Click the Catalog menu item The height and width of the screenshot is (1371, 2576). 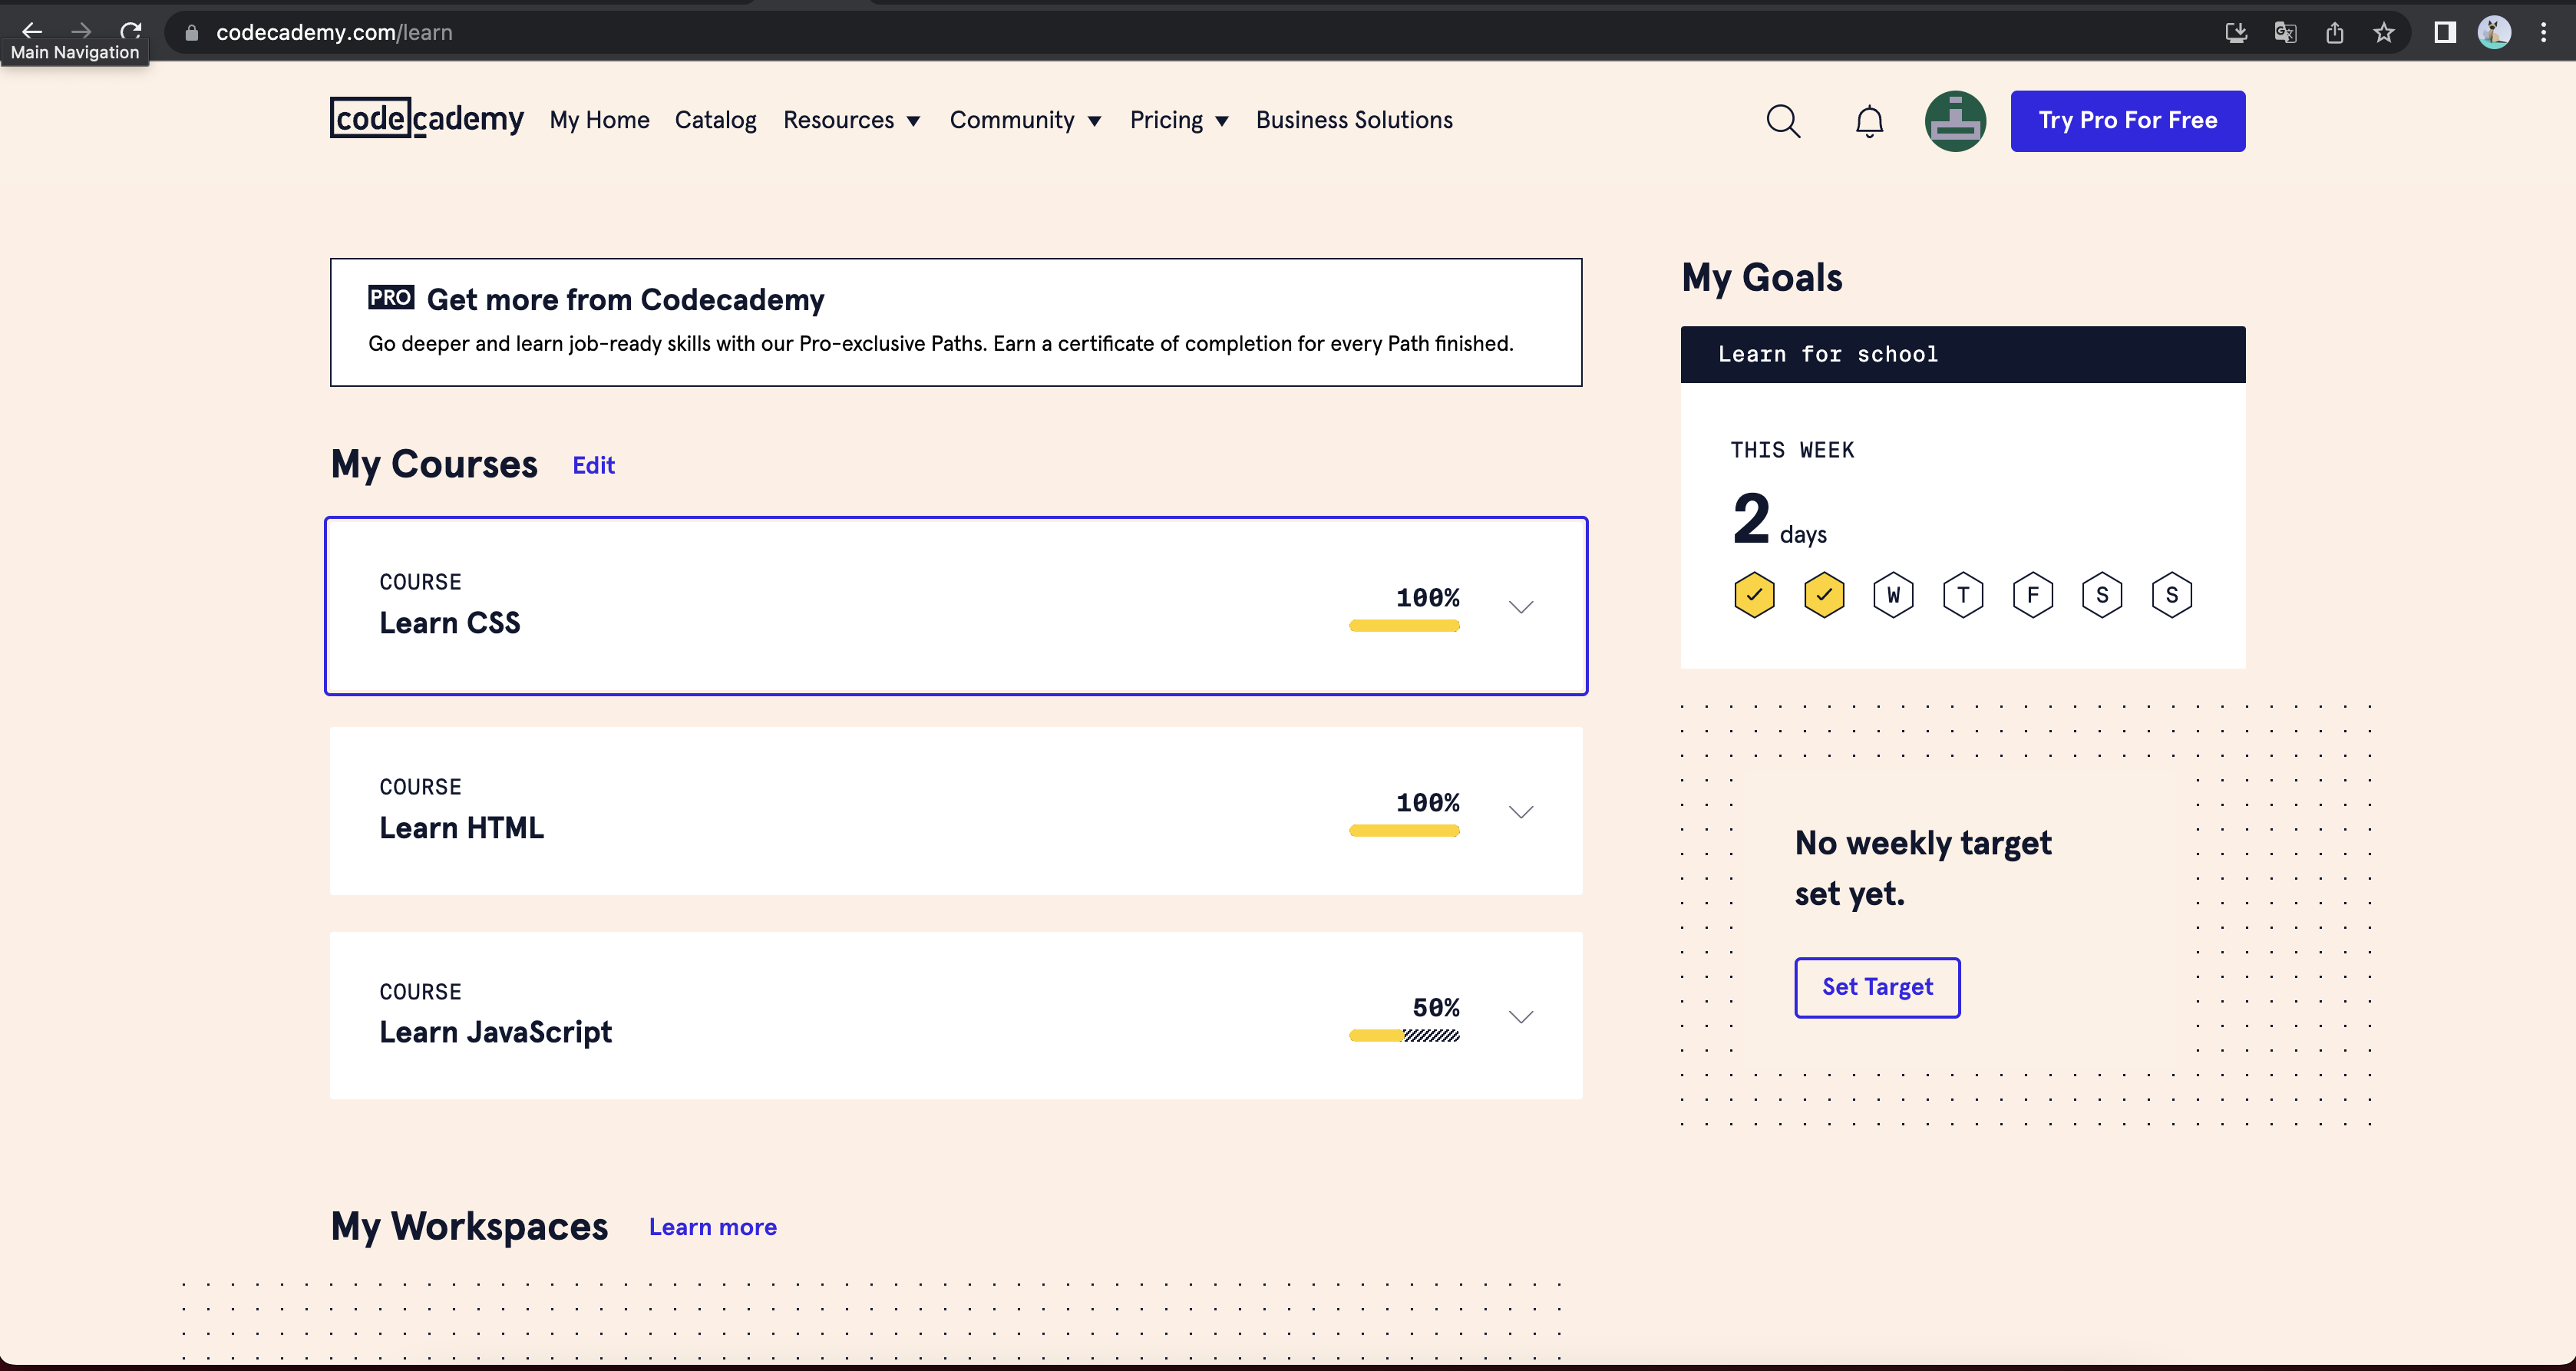coord(715,119)
